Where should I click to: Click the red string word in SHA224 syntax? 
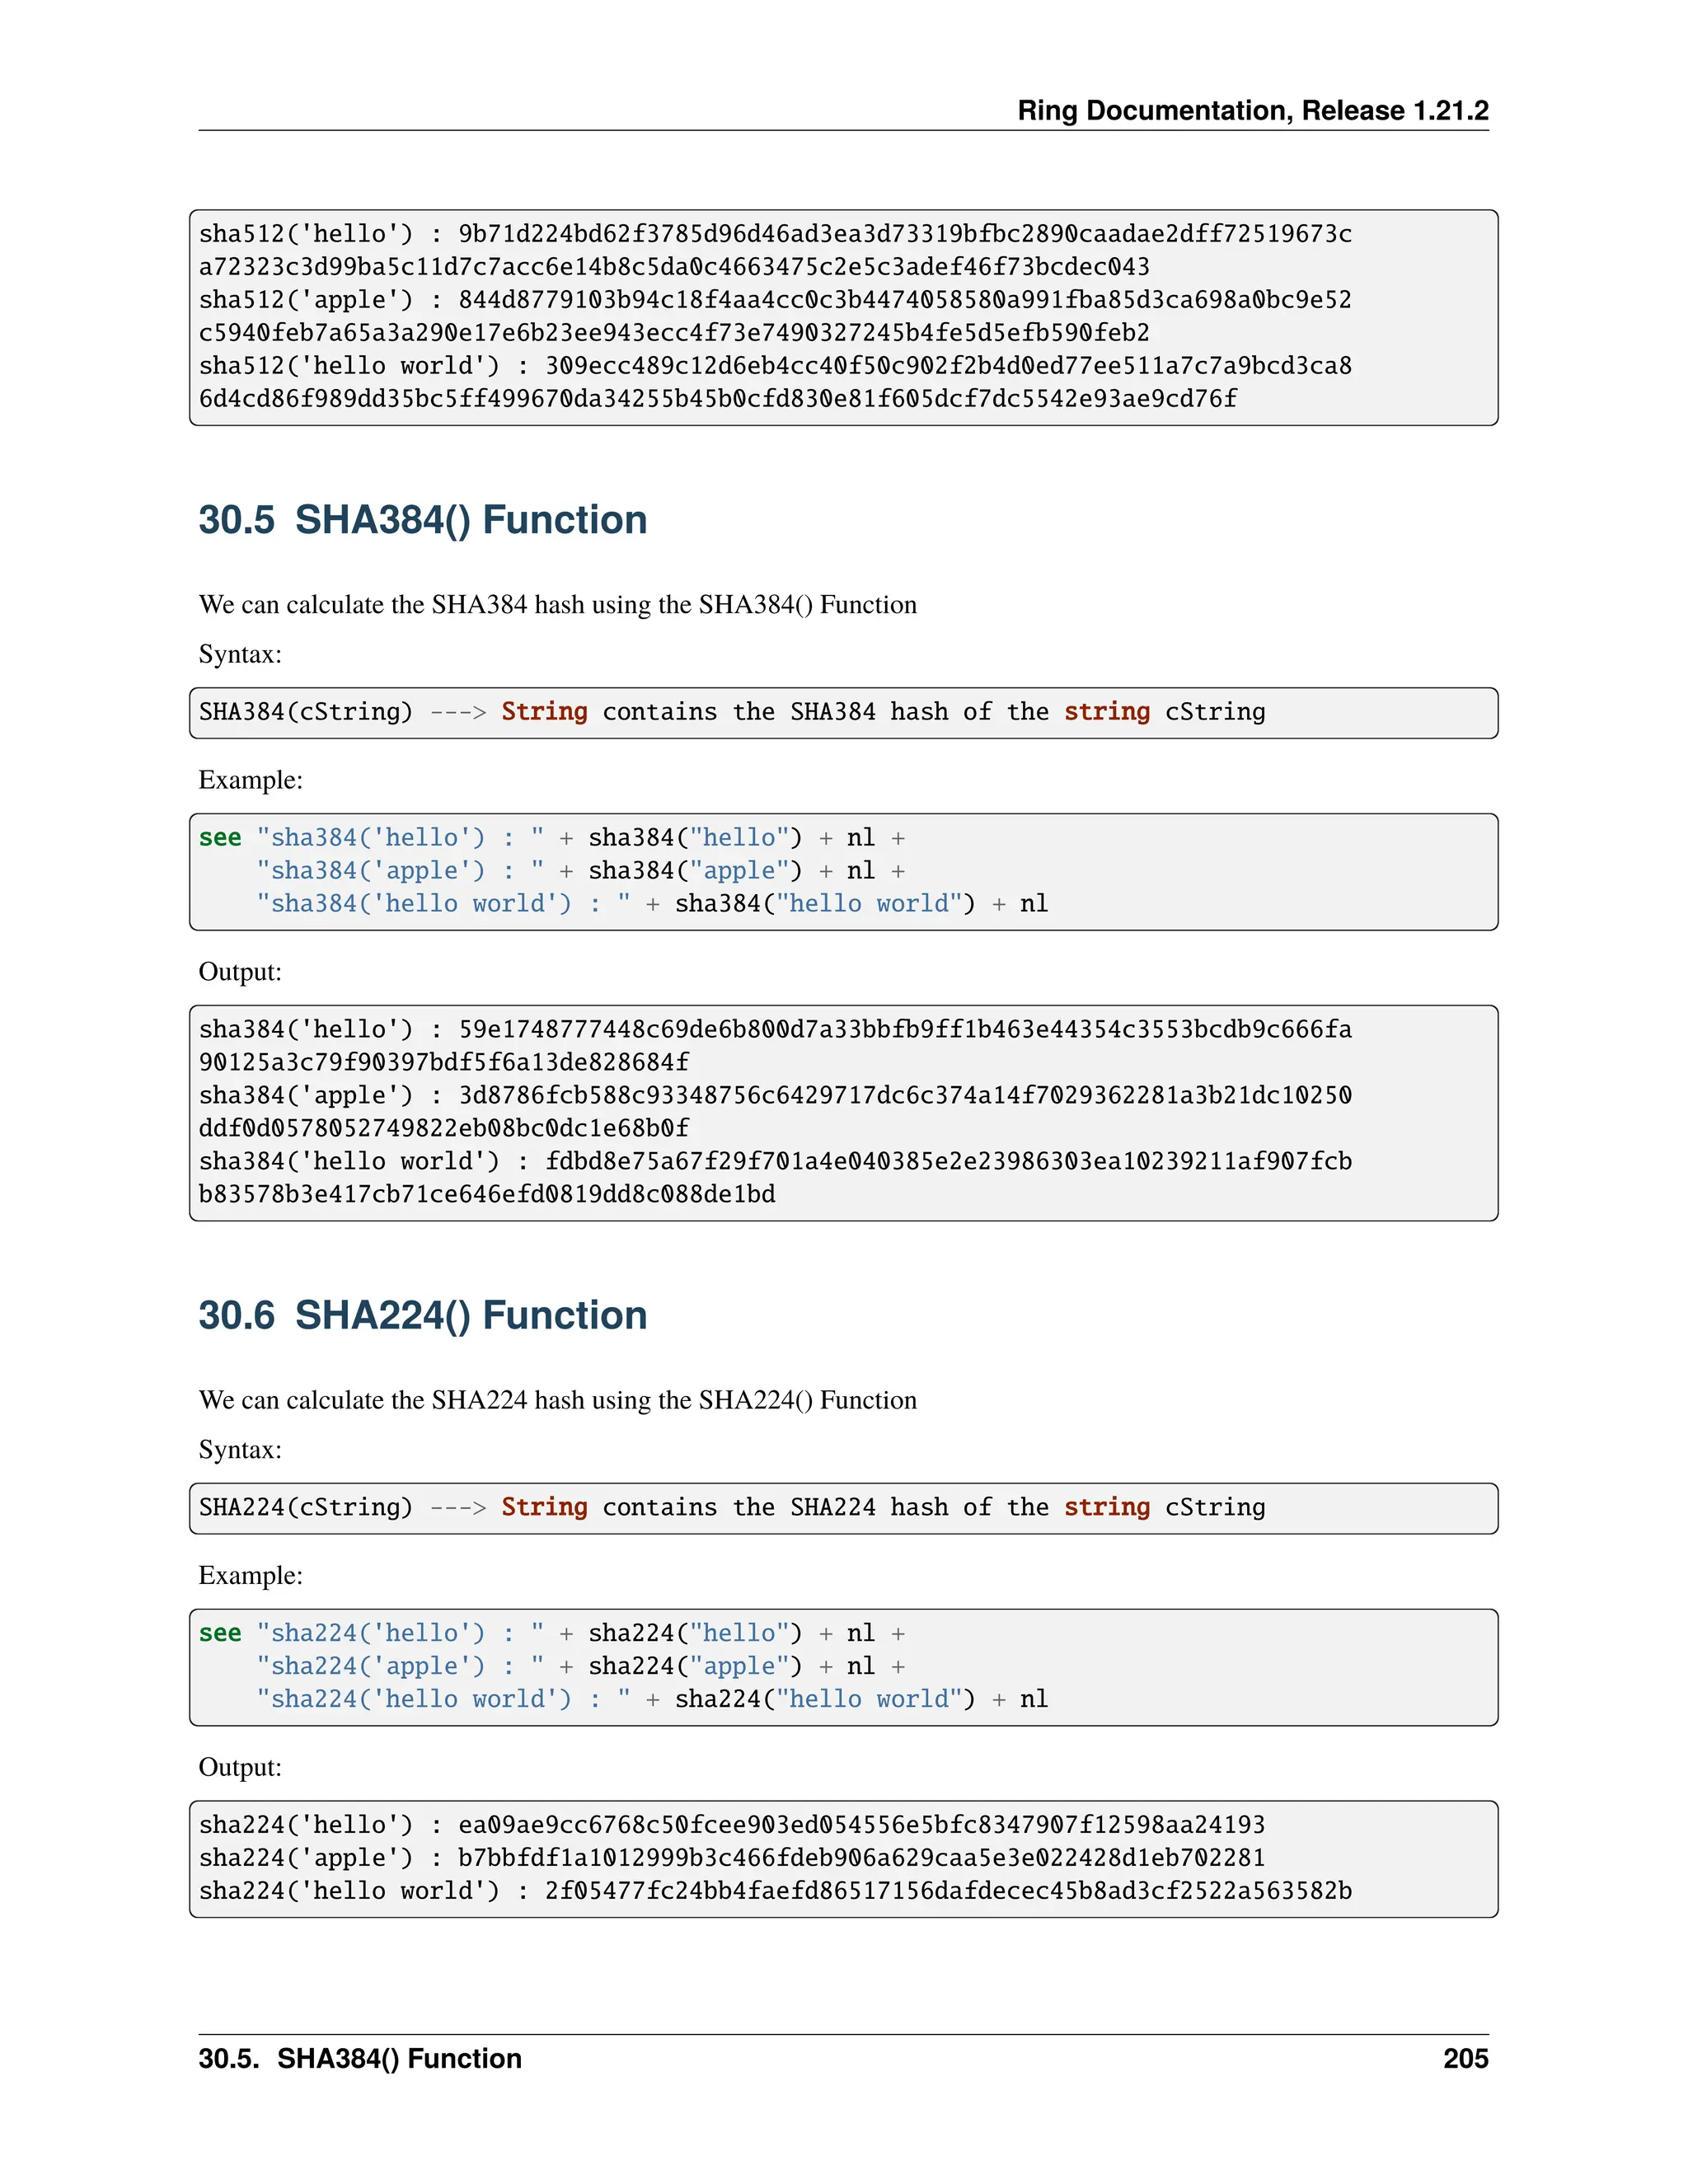click(1106, 1507)
